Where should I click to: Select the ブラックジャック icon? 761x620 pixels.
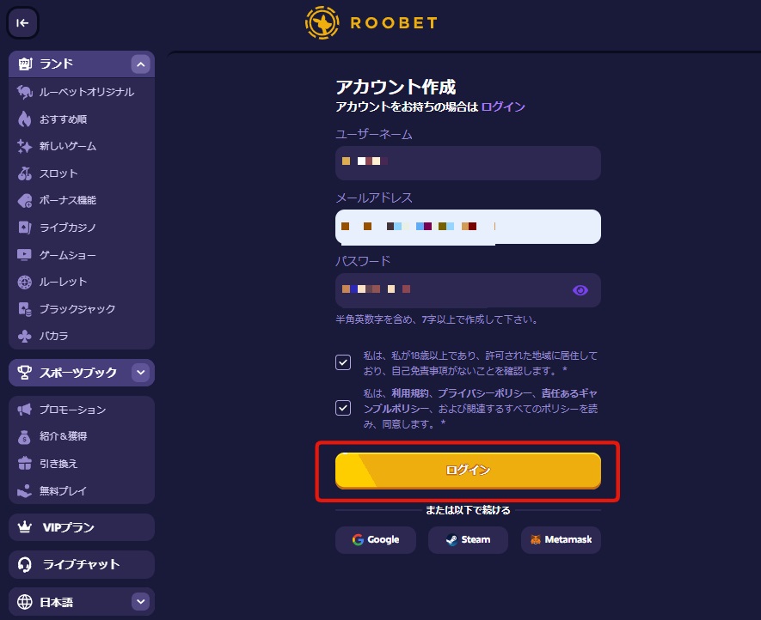click(25, 309)
